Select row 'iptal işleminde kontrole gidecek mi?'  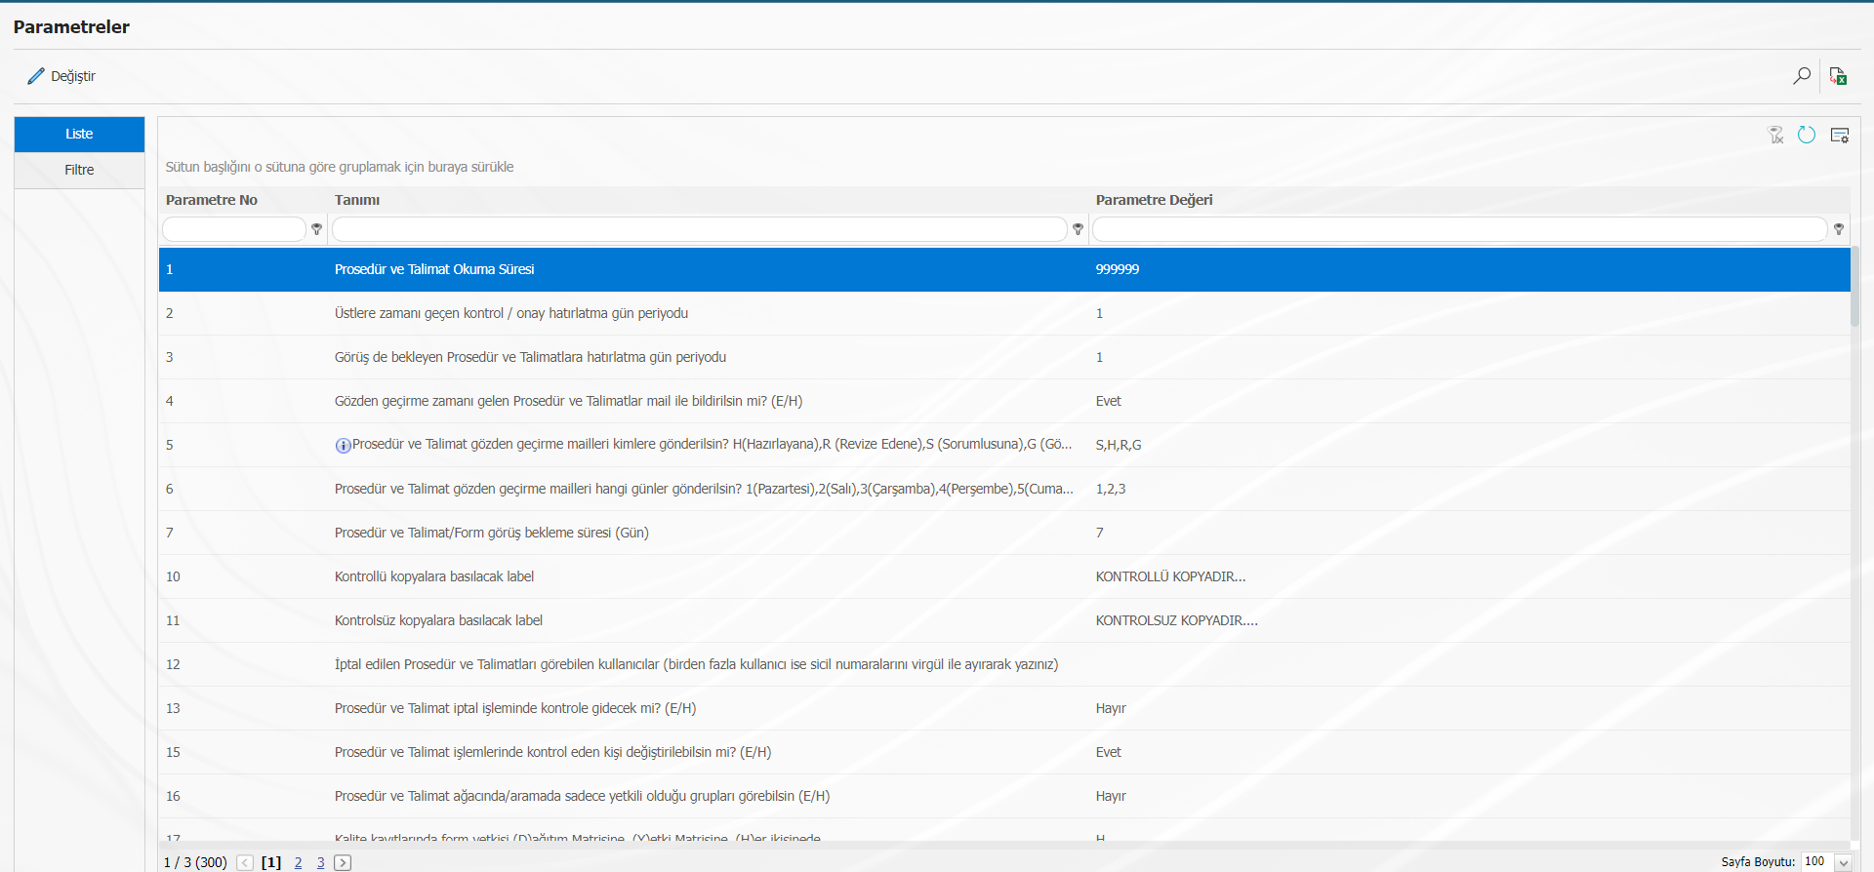[1004, 708]
